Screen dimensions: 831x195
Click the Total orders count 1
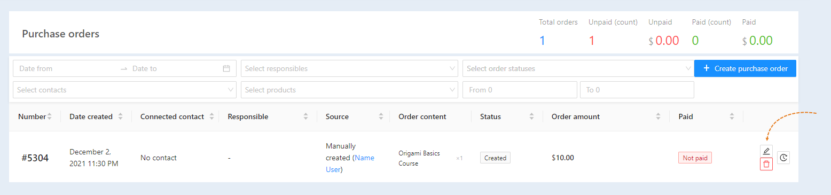[542, 41]
